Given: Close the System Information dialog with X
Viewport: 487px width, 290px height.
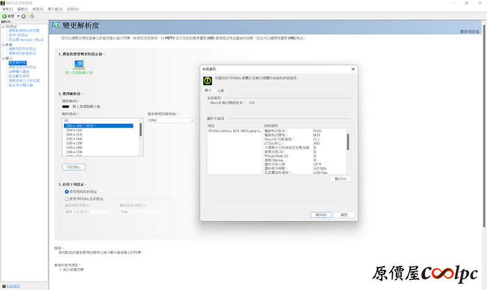Looking at the screenshot, I should pos(353,69).
